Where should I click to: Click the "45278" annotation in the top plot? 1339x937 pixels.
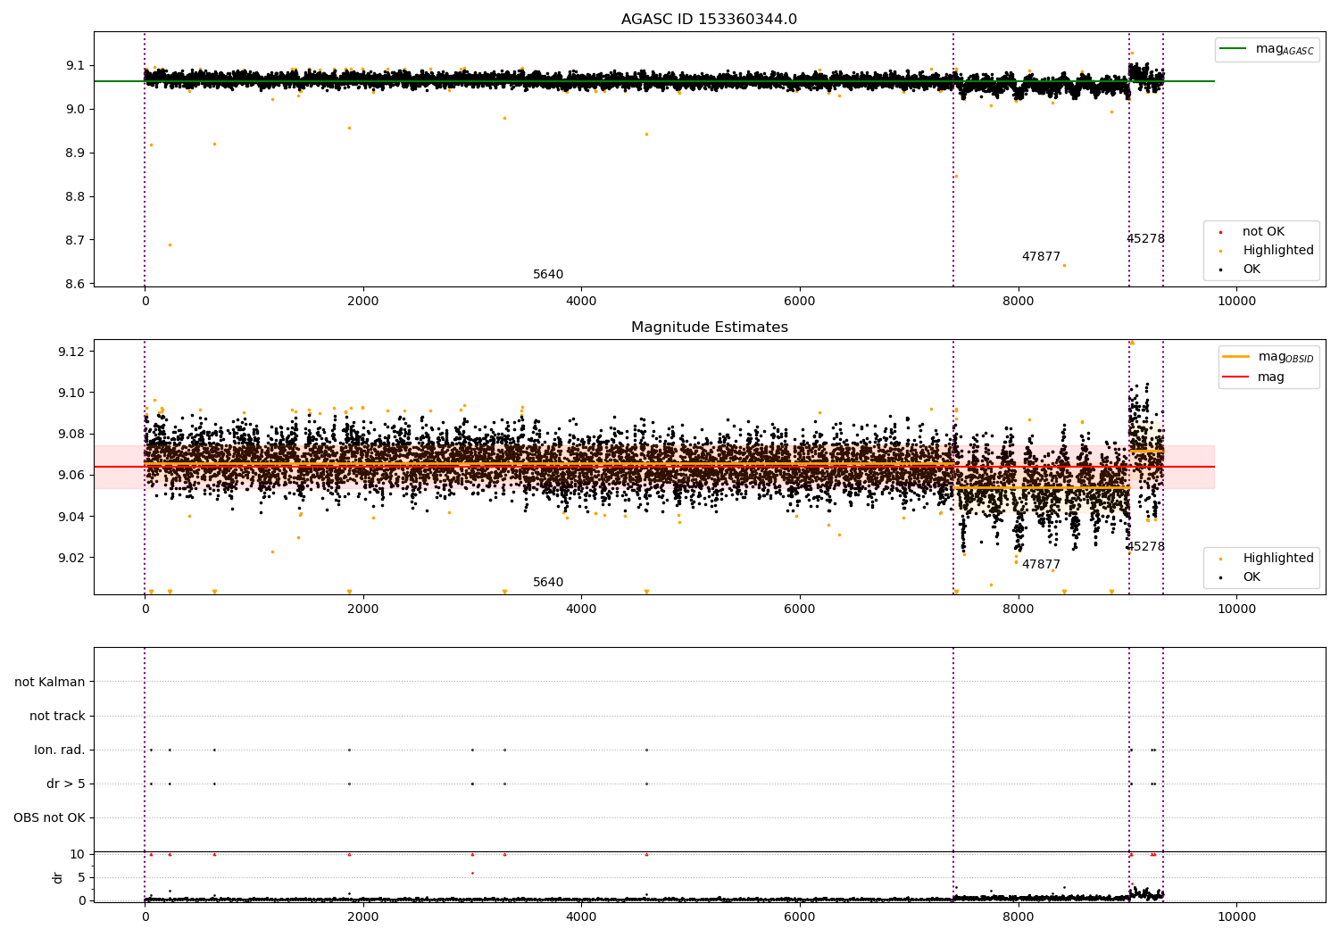coord(1145,239)
